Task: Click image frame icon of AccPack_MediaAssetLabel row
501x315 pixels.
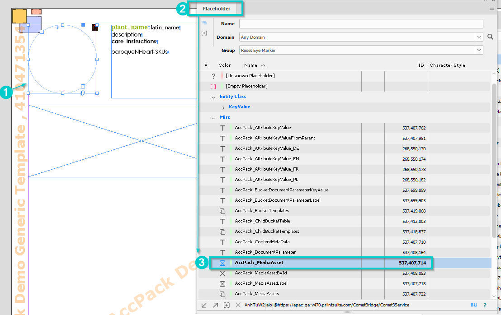Action: 223,284
